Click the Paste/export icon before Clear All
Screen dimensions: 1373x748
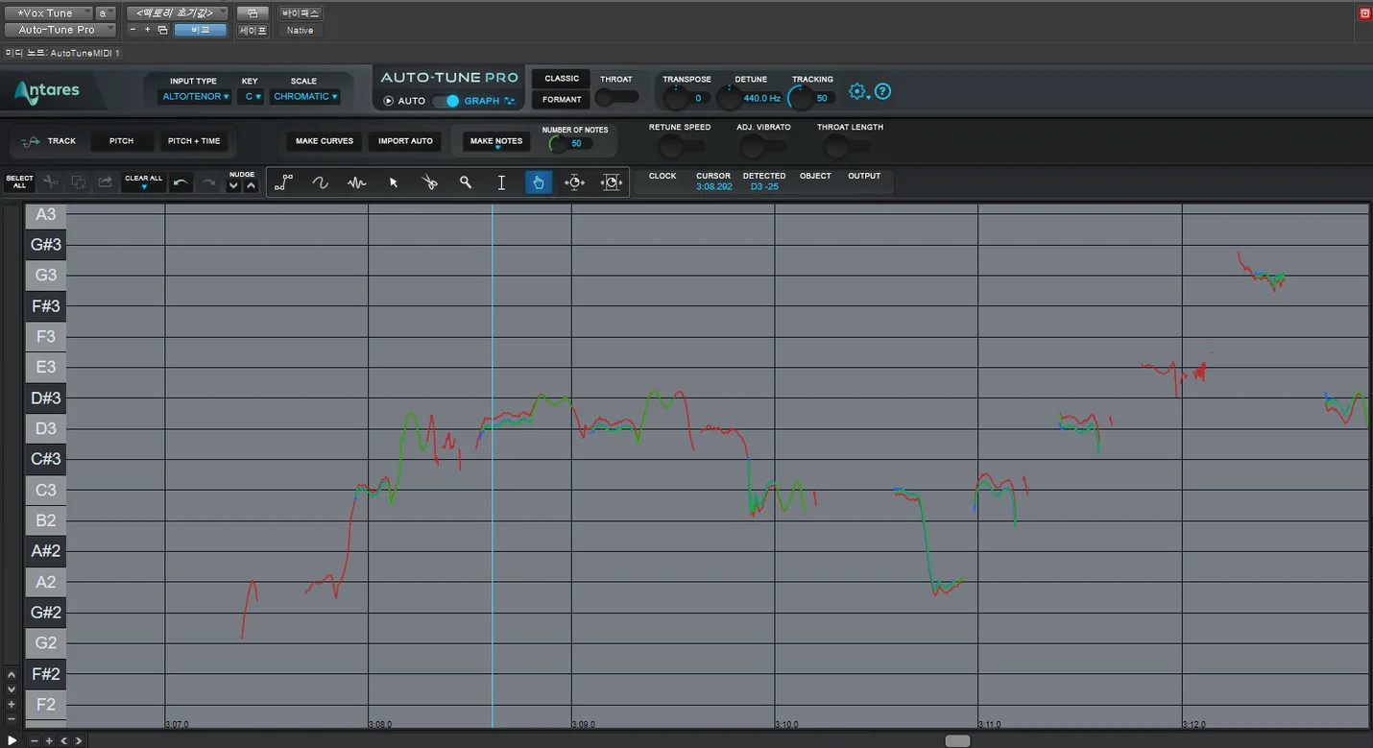tap(106, 181)
